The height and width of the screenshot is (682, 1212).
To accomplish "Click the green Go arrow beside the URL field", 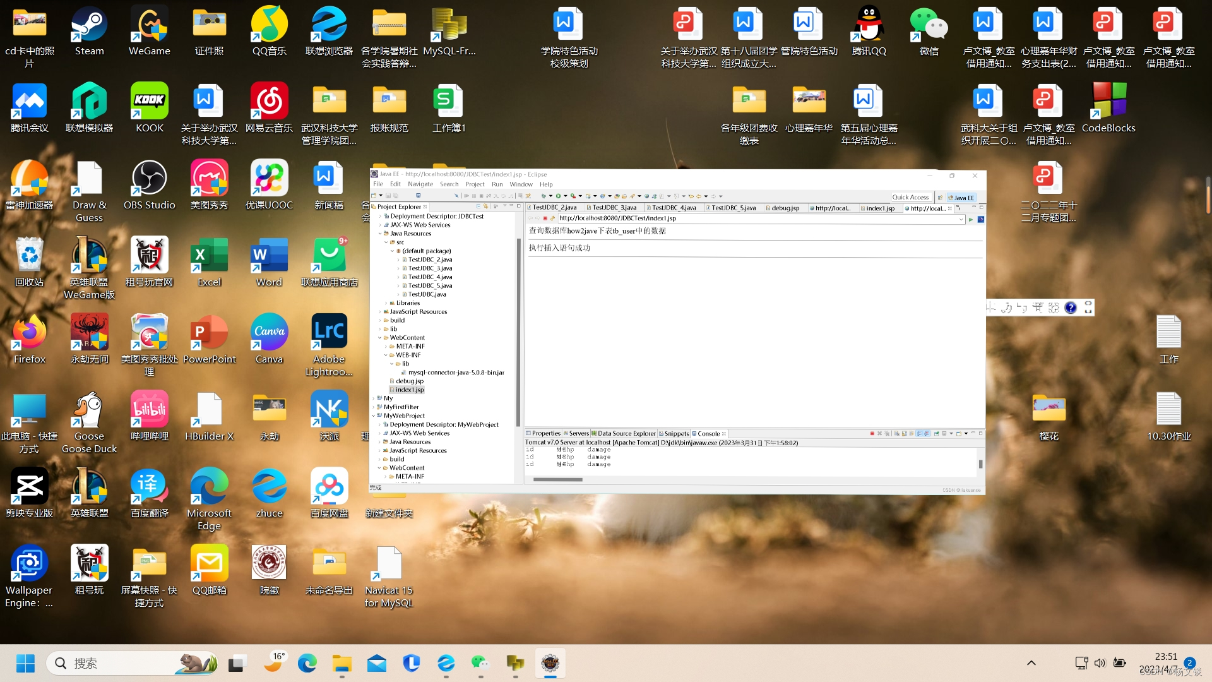I will 971,219.
